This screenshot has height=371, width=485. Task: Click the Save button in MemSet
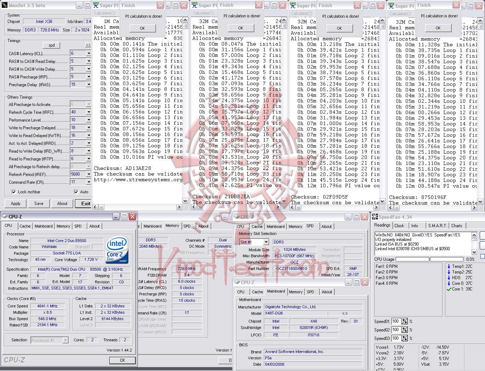pyautogui.click(x=39, y=204)
